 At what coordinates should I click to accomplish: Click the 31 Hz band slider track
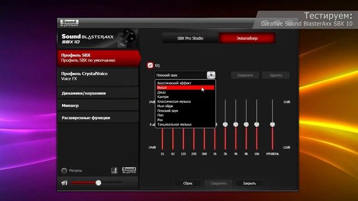point(162,138)
